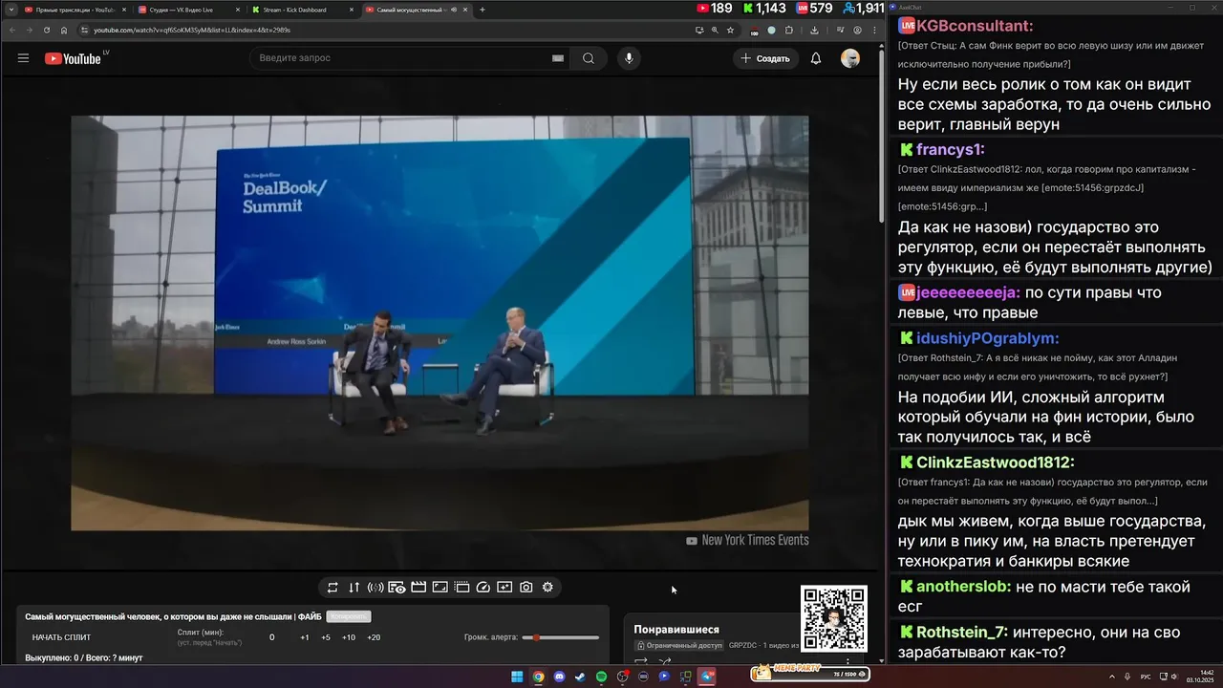The image size is (1223, 688).
Task: Open a new browser tab with the plus
Action: point(483,10)
